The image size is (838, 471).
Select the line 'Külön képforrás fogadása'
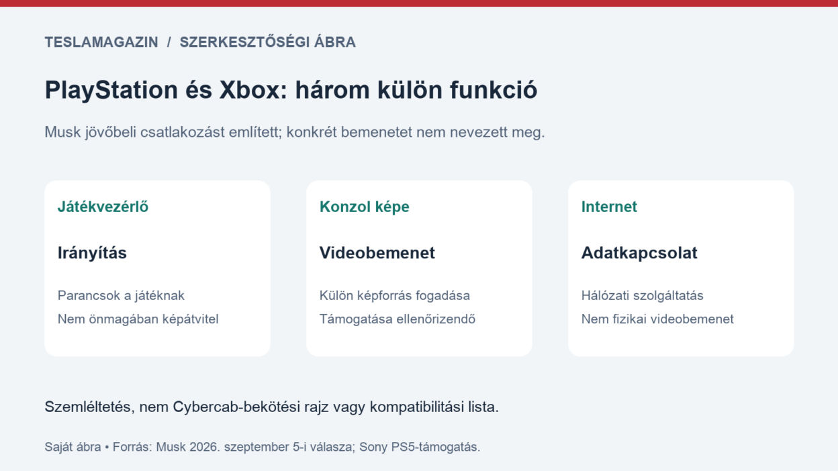click(x=395, y=295)
